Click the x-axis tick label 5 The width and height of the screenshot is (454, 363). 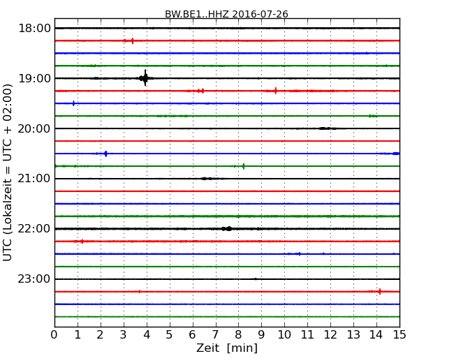[x=170, y=334]
